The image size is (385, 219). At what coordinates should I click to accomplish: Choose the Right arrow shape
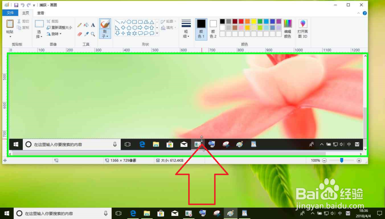140,28
